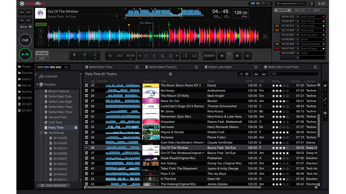
Task: Delete the Start Point1 memory cue
Action: tap(298, 17)
